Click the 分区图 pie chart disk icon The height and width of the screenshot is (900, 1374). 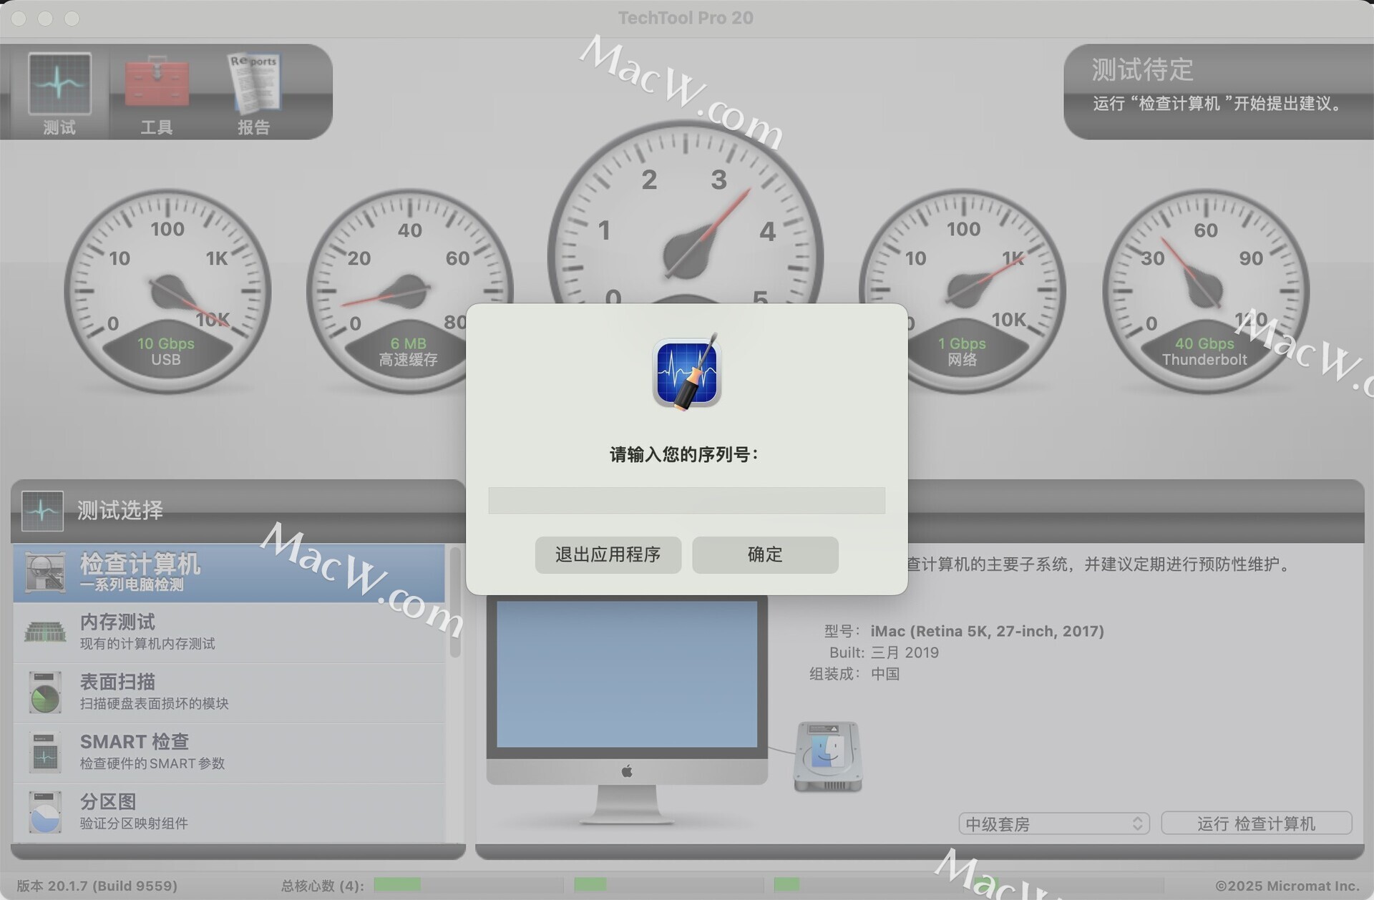45,812
